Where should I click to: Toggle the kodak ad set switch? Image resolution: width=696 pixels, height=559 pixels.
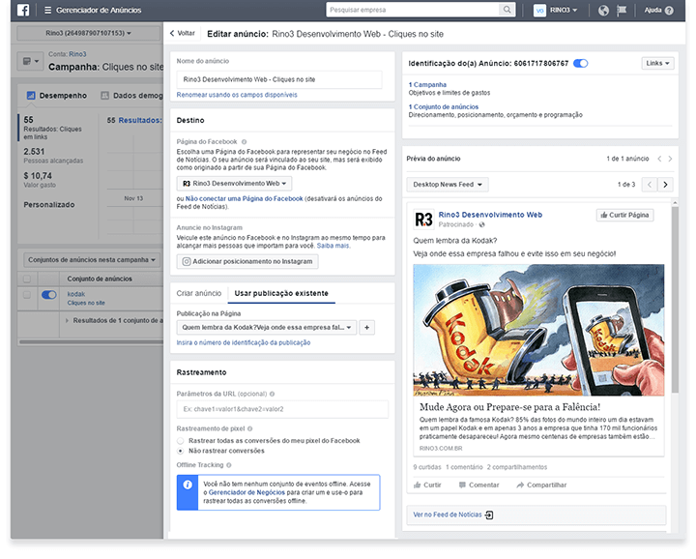pyautogui.click(x=49, y=295)
